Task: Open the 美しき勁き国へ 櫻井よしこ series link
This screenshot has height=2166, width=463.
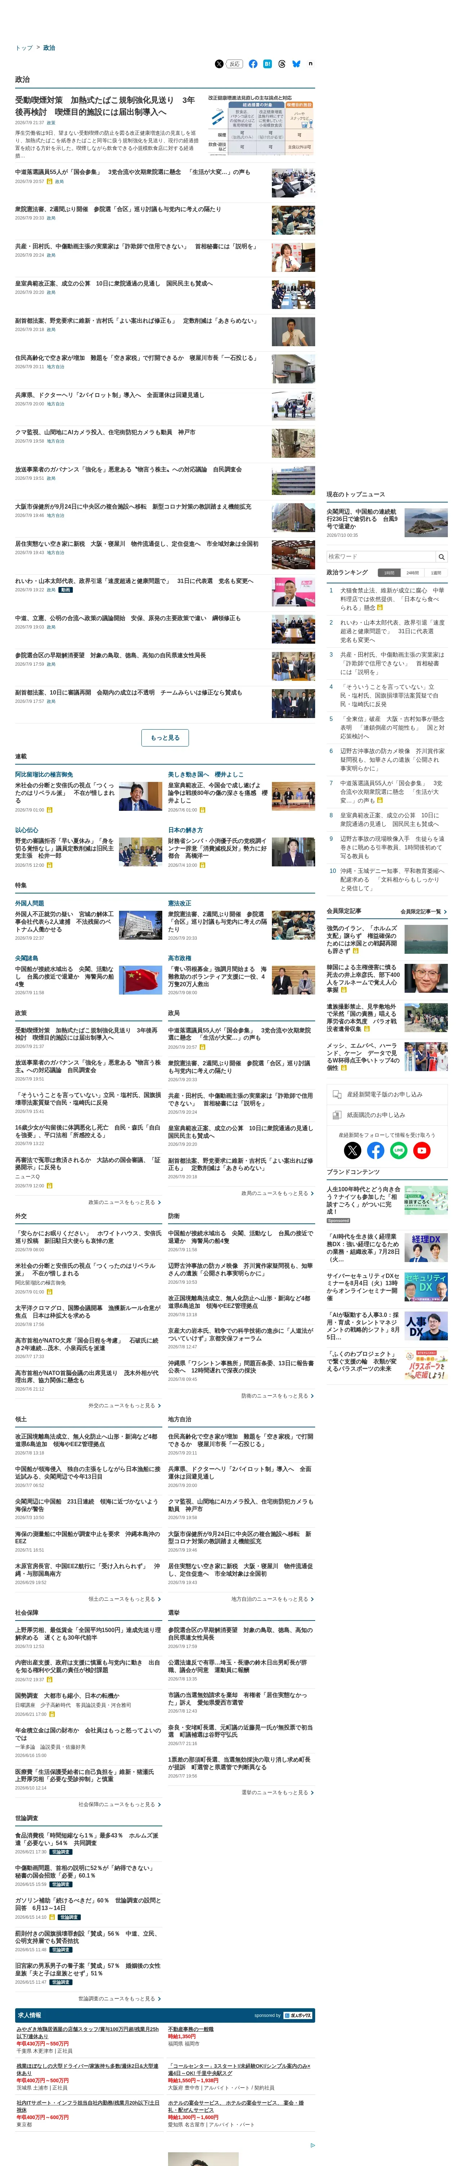Action: click(x=206, y=774)
